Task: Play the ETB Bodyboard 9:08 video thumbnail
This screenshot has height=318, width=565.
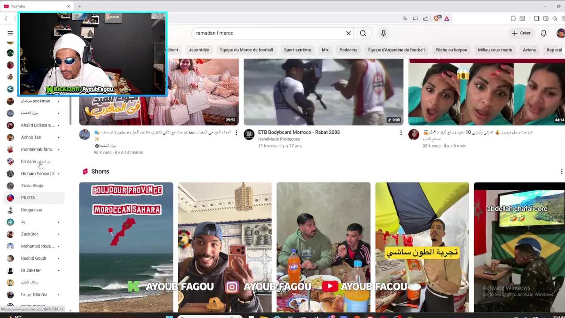Action: coord(324,92)
